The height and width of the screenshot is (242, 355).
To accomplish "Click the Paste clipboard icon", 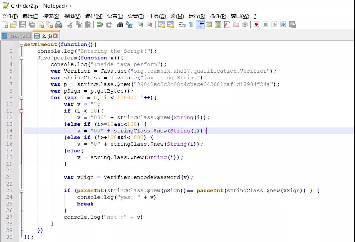I will click(x=88, y=25).
